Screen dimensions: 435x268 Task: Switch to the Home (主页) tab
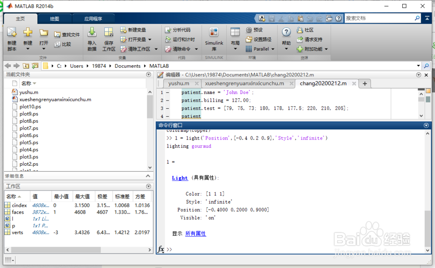point(20,19)
